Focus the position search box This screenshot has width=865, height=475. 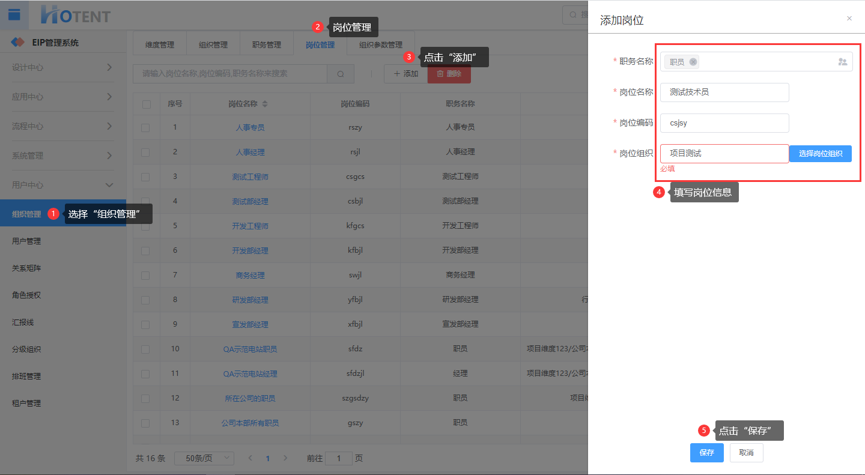230,74
